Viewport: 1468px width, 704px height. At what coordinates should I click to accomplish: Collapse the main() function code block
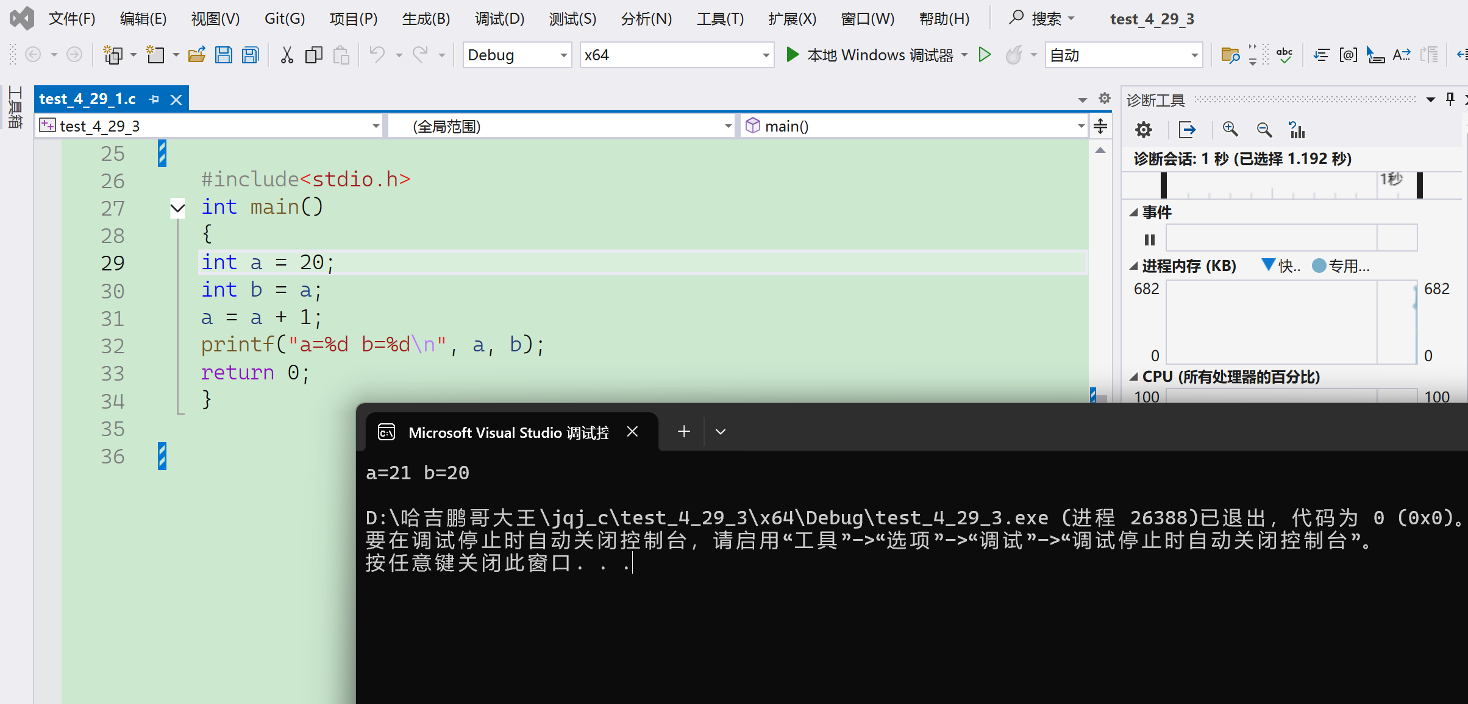click(177, 208)
